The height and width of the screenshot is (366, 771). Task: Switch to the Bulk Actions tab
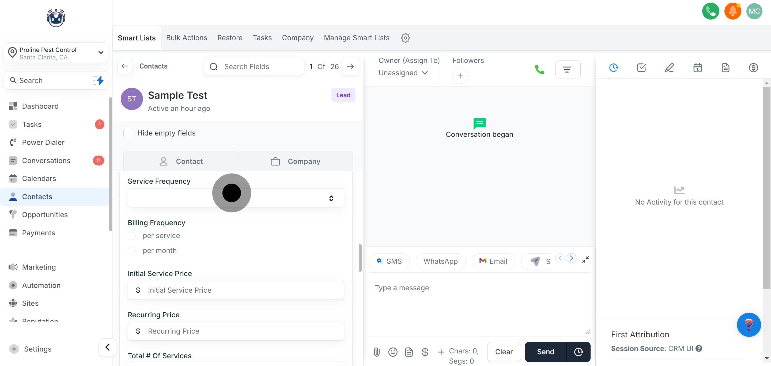click(187, 38)
